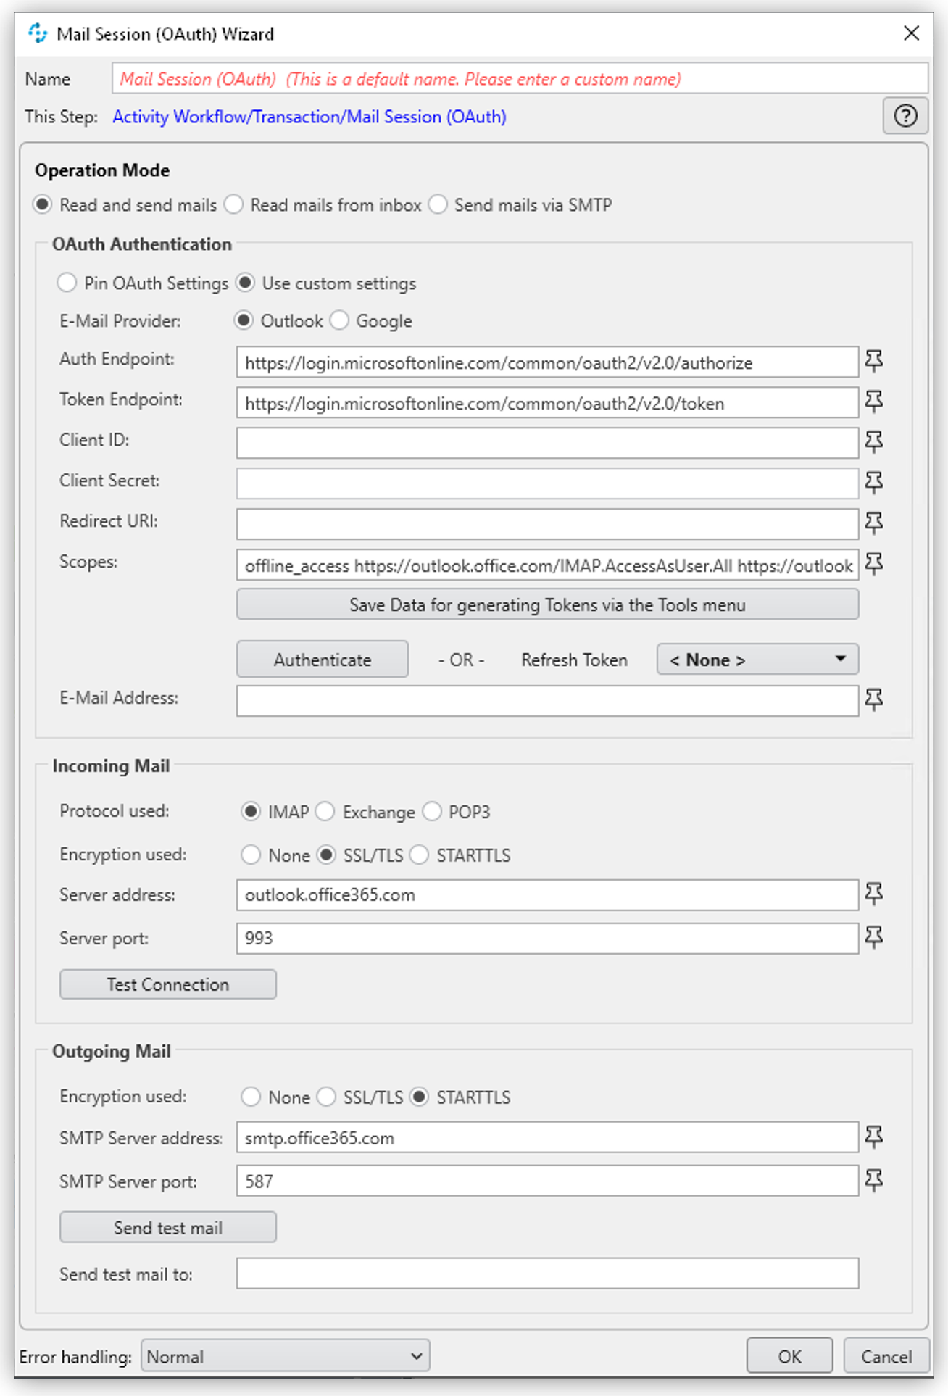948x1396 pixels.
Task: Click Save Data for generating Tokens button
Action: [x=547, y=604]
